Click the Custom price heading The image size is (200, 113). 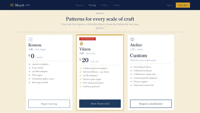pyautogui.click(x=138, y=55)
